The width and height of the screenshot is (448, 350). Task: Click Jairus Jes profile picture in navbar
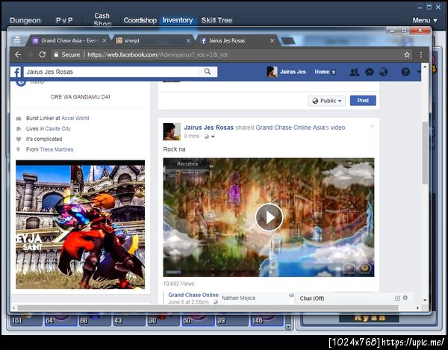272,72
